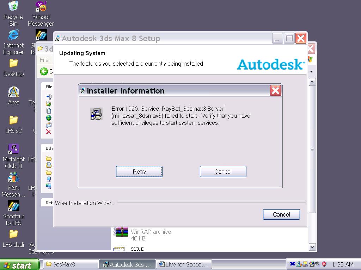The image size is (361, 270).
Task: Click Explorer scrollbar down arrow
Action: (x=312, y=247)
